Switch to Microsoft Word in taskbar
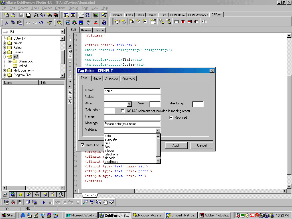 click(x=82, y=215)
